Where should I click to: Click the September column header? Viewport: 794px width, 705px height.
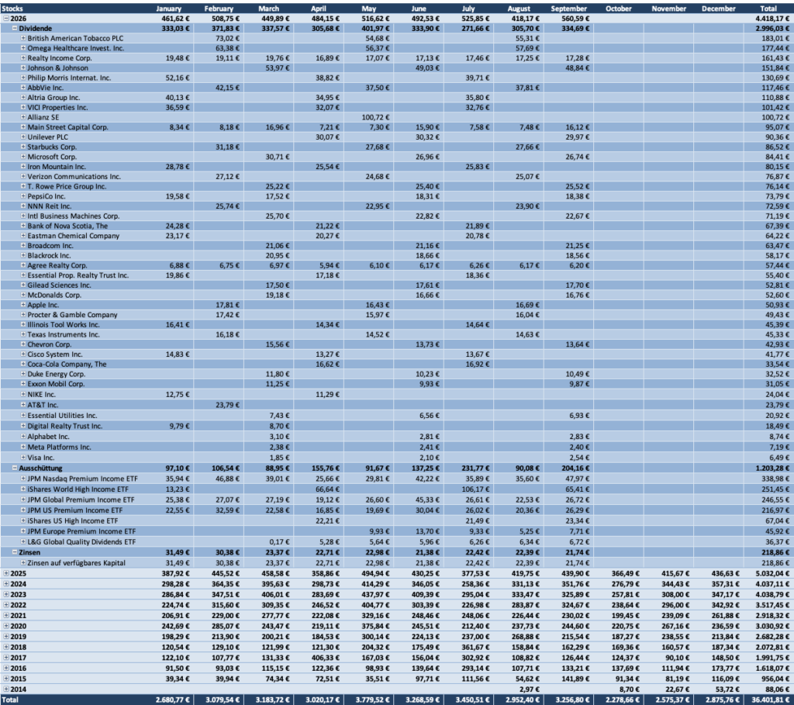568,9
